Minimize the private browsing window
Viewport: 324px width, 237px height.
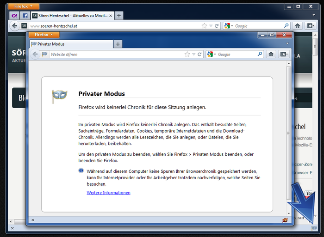[262, 35]
